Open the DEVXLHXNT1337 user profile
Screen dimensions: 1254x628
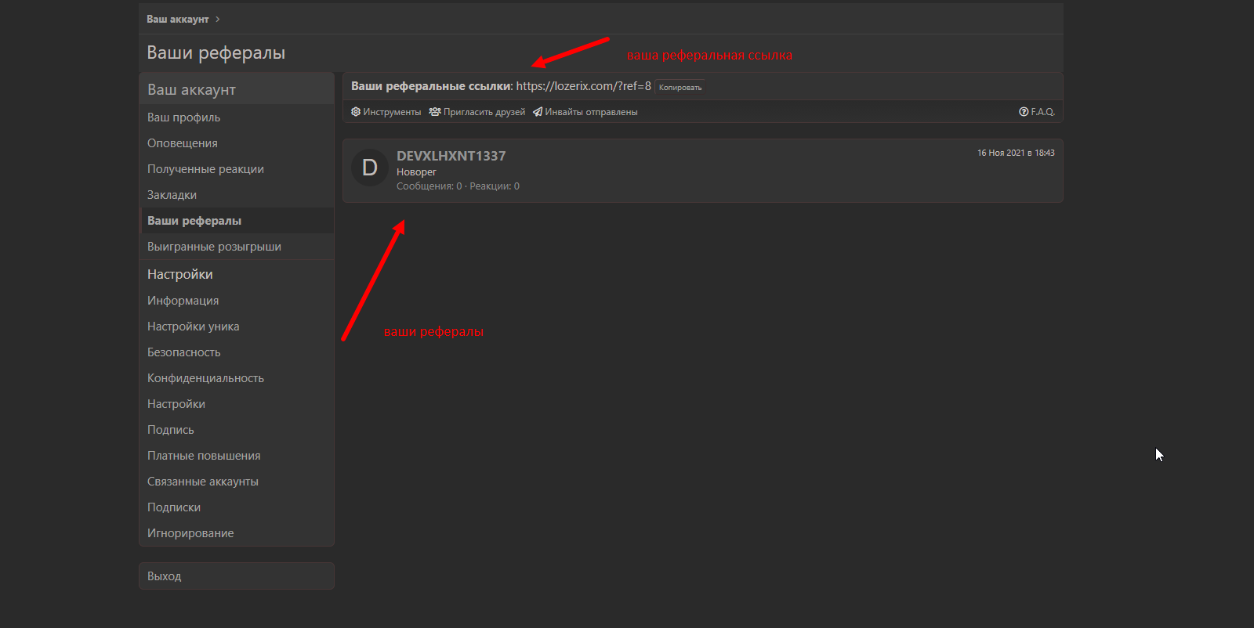coord(451,156)
